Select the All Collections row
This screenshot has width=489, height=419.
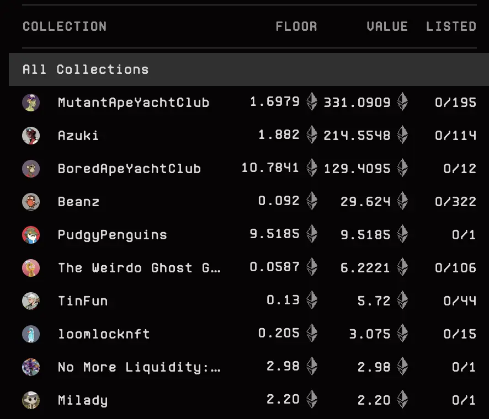[249, 69]
